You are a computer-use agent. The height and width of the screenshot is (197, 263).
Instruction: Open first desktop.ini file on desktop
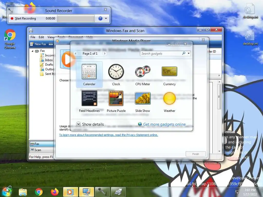coord(250,11)
